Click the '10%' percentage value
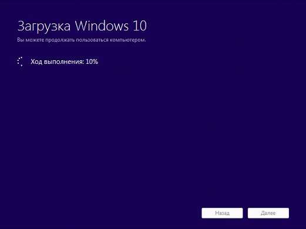Screen dimensions: 306x229 coord(92,61)
